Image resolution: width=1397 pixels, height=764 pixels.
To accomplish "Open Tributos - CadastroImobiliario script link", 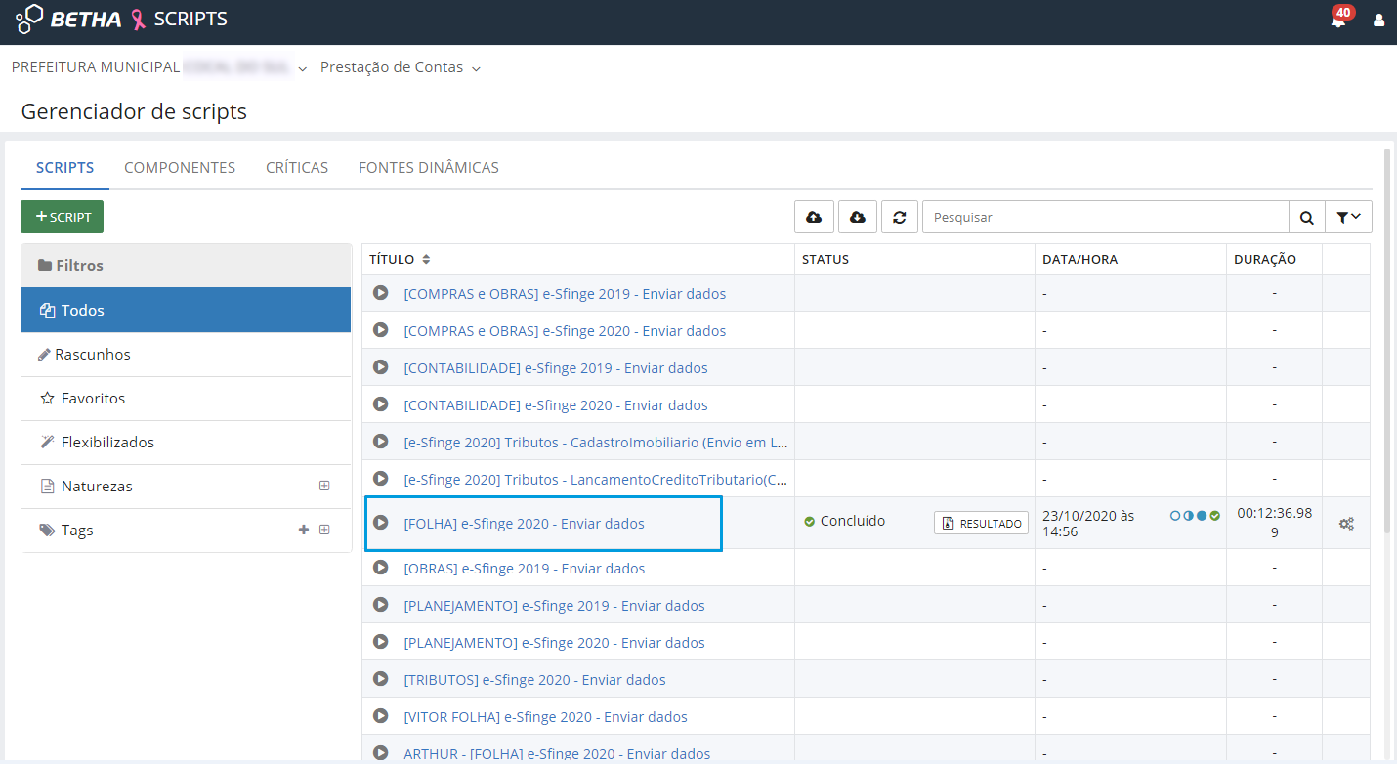I will pos(596,442).
